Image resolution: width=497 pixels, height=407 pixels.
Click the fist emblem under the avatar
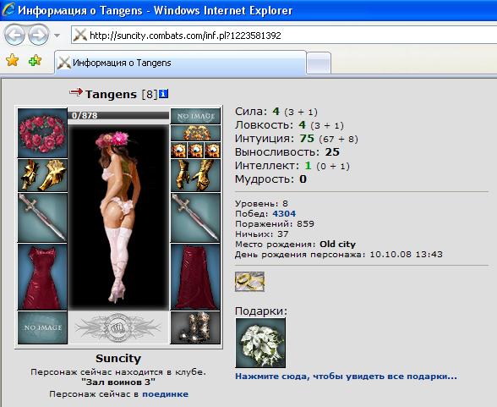[118, 327]
